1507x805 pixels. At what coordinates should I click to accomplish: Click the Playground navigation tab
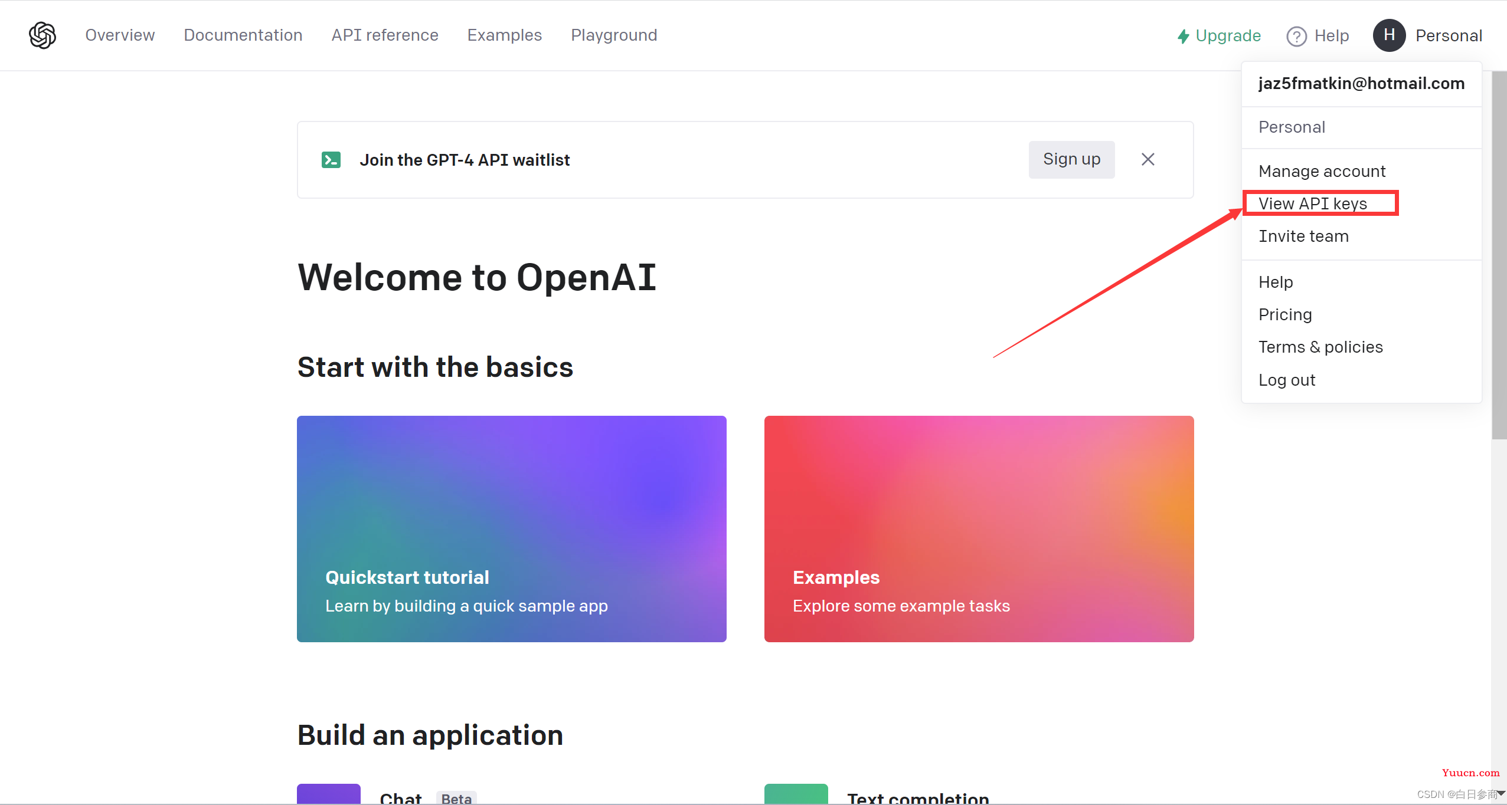click(x=613, y=35)
